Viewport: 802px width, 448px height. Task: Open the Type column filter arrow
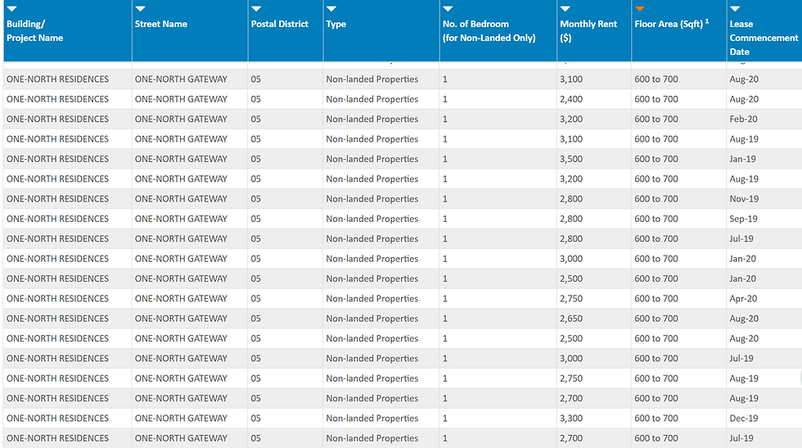pyautogui.click(x=331, y=9)
